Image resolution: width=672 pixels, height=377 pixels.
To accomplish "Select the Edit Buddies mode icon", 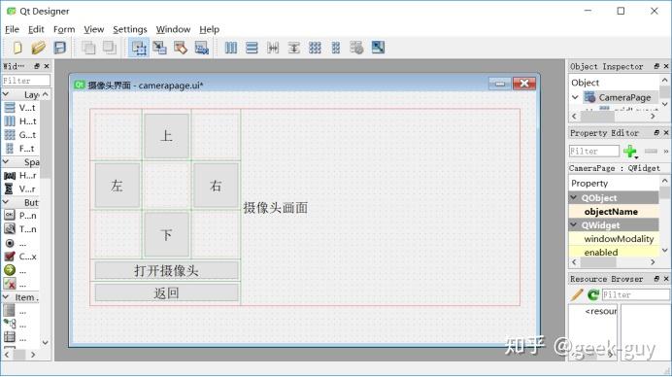I will point(181,48).
